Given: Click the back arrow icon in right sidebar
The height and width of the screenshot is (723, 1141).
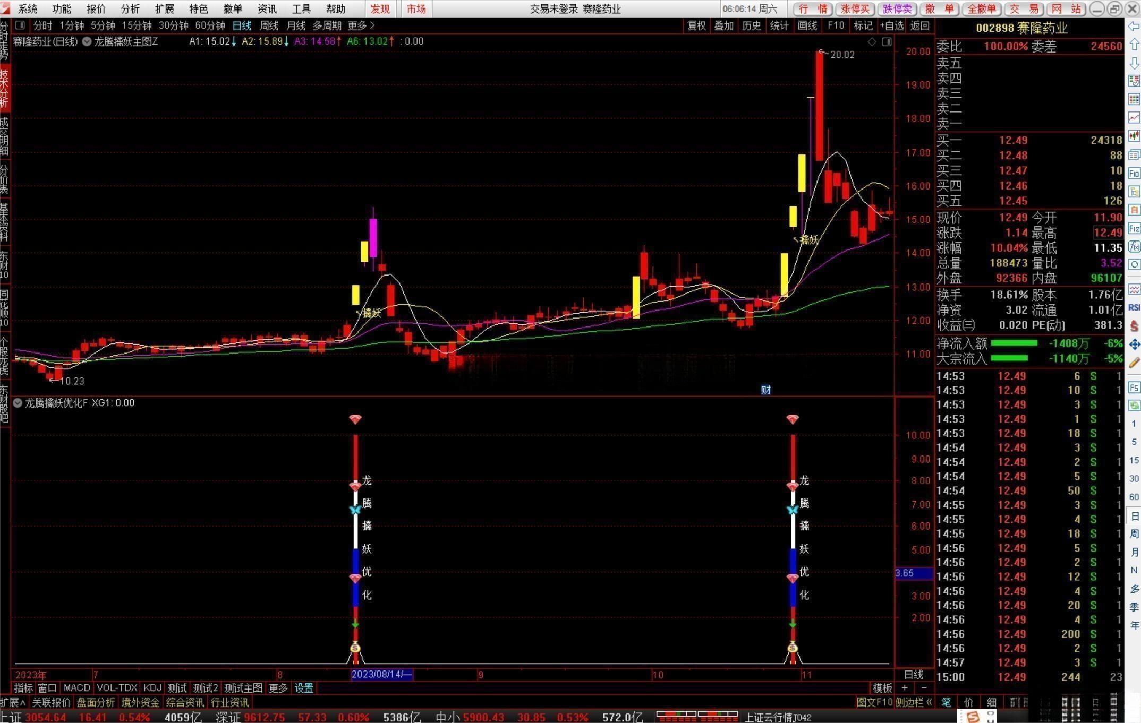Looking at the screenshot, I should click(x=1134, y=27).
